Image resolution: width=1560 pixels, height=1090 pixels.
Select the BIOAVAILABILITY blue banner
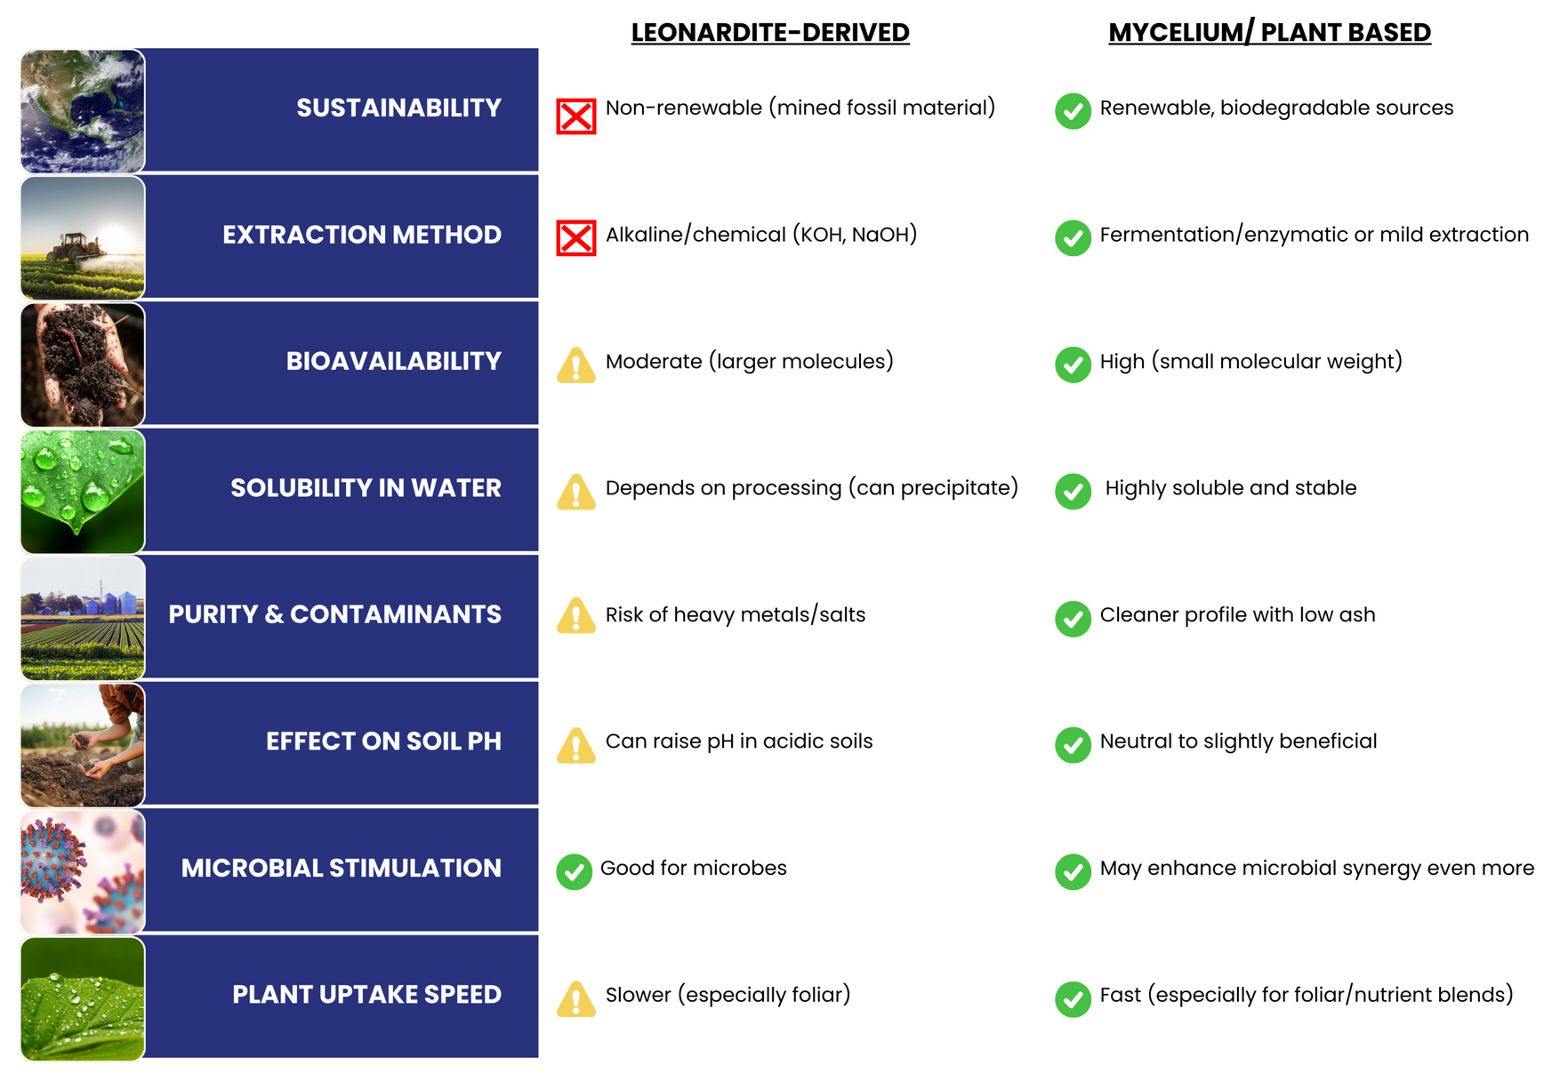click(x=342, y=363)
